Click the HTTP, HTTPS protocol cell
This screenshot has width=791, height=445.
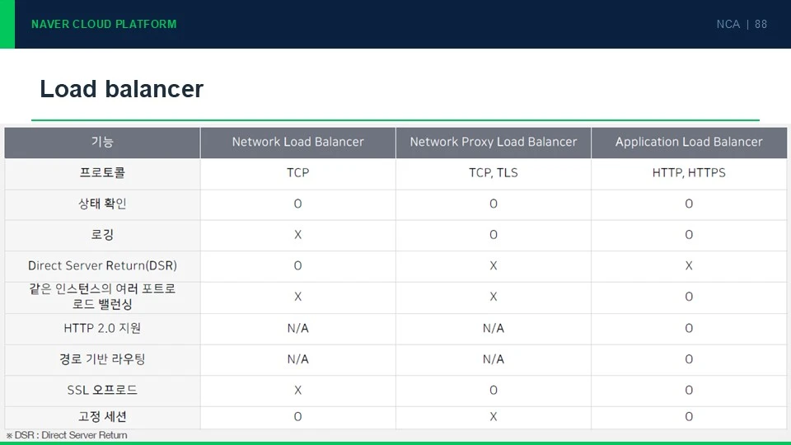point(689,172)
